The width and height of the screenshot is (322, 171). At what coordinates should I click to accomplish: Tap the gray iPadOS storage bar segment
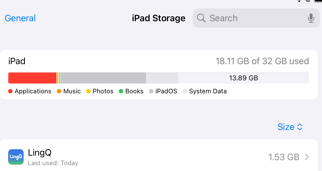point(103,78)
